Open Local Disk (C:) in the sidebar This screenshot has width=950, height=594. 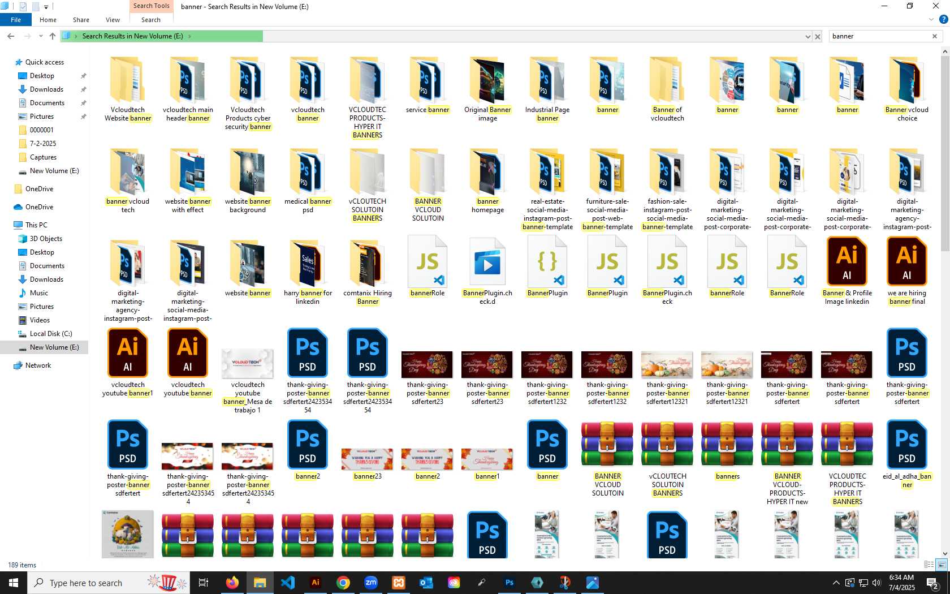click(51, 334)
